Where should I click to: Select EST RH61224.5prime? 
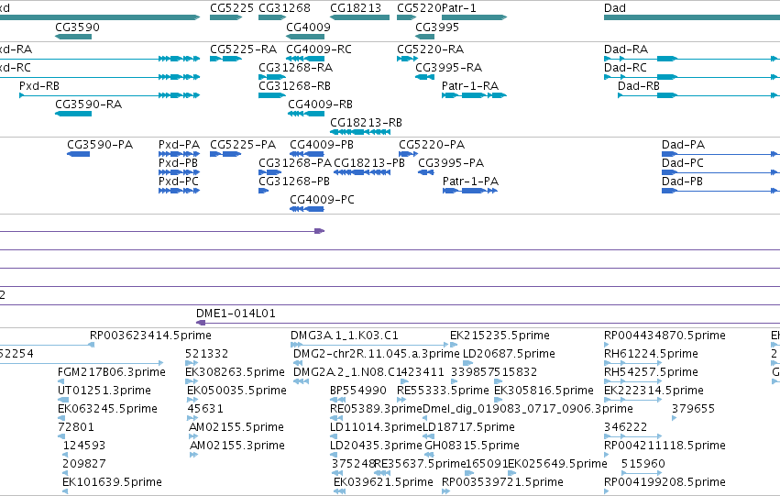pyautogui.click(x=632, y=363)
